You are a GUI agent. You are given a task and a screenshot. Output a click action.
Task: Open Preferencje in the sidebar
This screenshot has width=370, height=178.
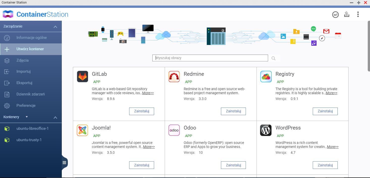pyautogui.click(x=31, y=106)
